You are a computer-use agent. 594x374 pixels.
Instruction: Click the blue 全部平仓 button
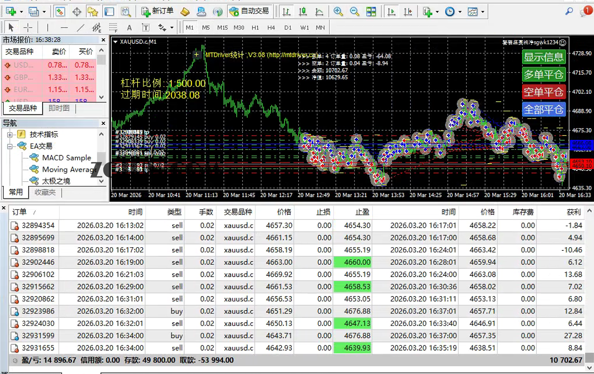pos(543,109)
